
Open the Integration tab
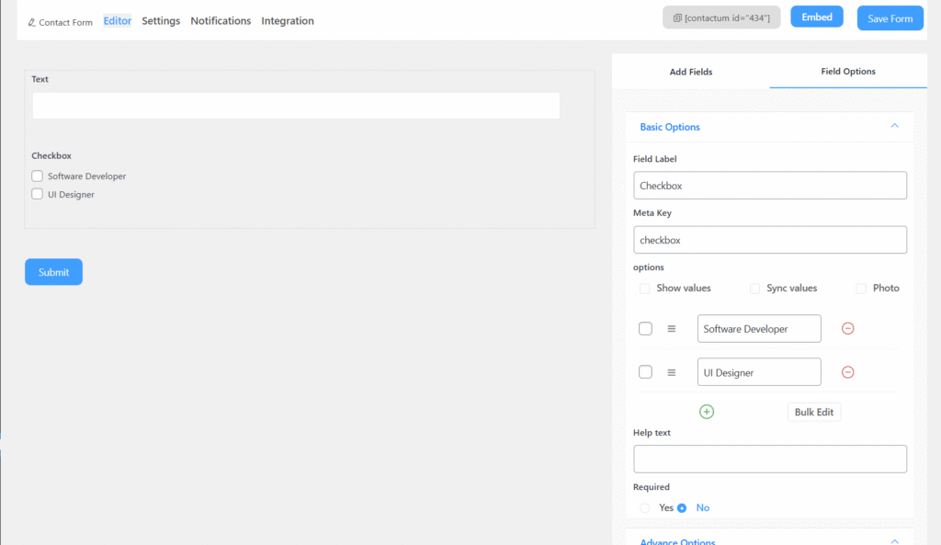click(x=288, y=21)
